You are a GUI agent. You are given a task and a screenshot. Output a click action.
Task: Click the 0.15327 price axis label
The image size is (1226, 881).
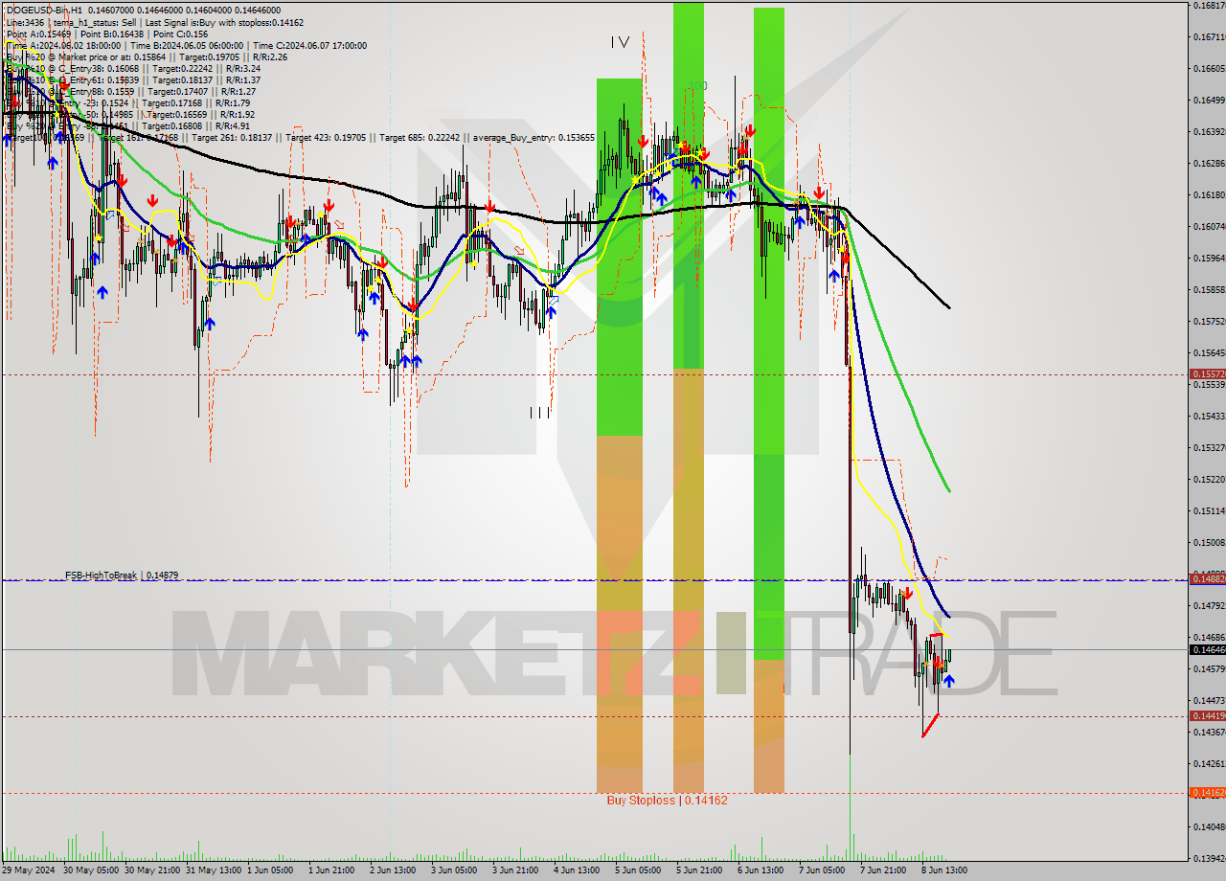(1208, 448)
